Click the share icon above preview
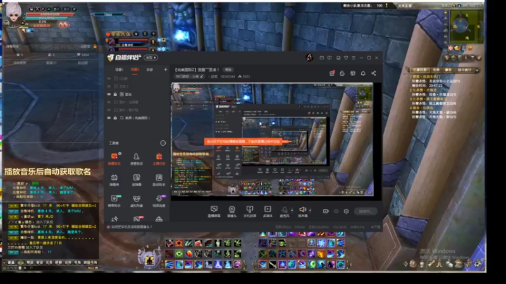The width and height of the screenshot is (506, 284). point(374,73)
